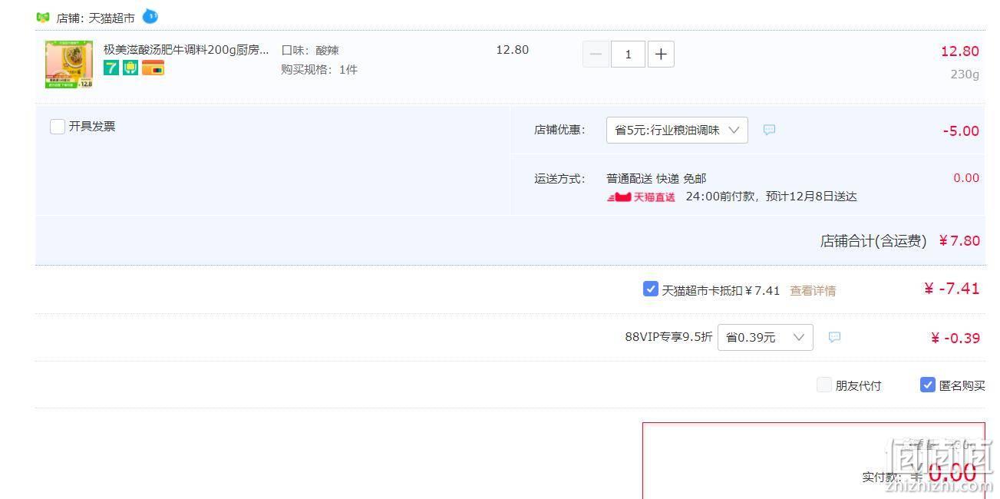
Task: Click the 天猫直送 delivery logo
Action: click(641, 197)
